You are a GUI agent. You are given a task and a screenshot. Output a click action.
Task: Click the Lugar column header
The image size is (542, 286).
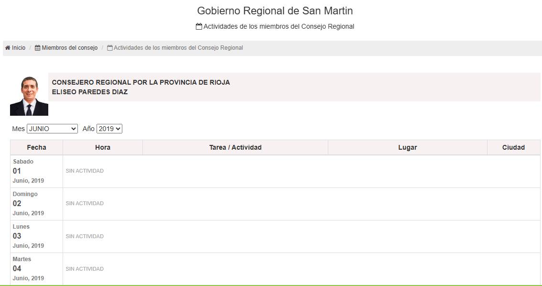[408, 147]
